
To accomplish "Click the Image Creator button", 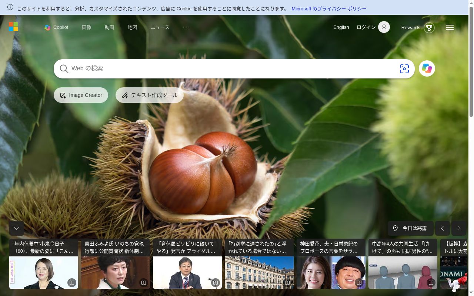I will 81,95.
